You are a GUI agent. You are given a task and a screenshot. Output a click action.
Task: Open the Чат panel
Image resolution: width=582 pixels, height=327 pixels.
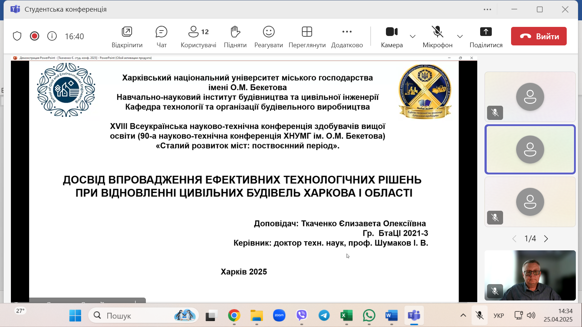point(162,37)
